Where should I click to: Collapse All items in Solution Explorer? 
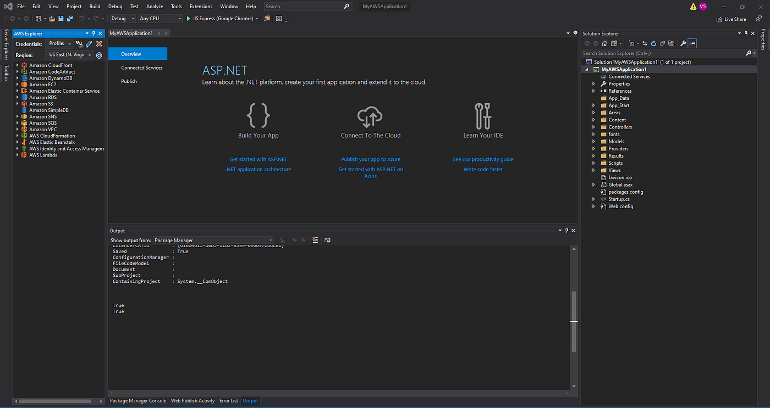(662, 43)
